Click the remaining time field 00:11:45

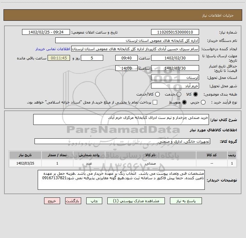click(59, 58)
